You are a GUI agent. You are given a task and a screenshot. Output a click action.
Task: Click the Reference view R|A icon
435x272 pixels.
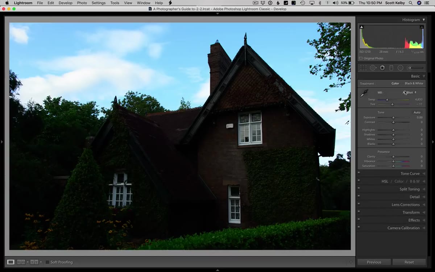tap(21, 262)
